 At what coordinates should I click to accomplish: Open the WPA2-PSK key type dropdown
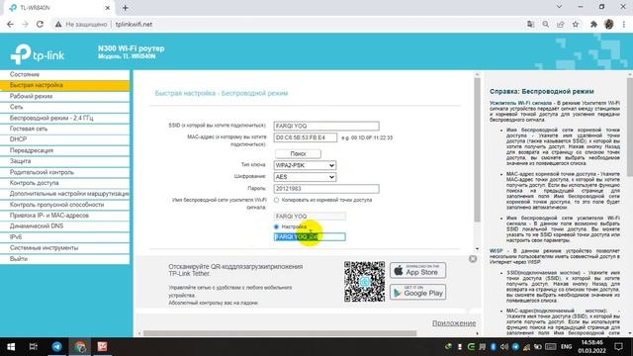pos(305,165)
